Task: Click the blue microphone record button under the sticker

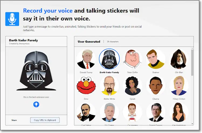Action: 36,104
